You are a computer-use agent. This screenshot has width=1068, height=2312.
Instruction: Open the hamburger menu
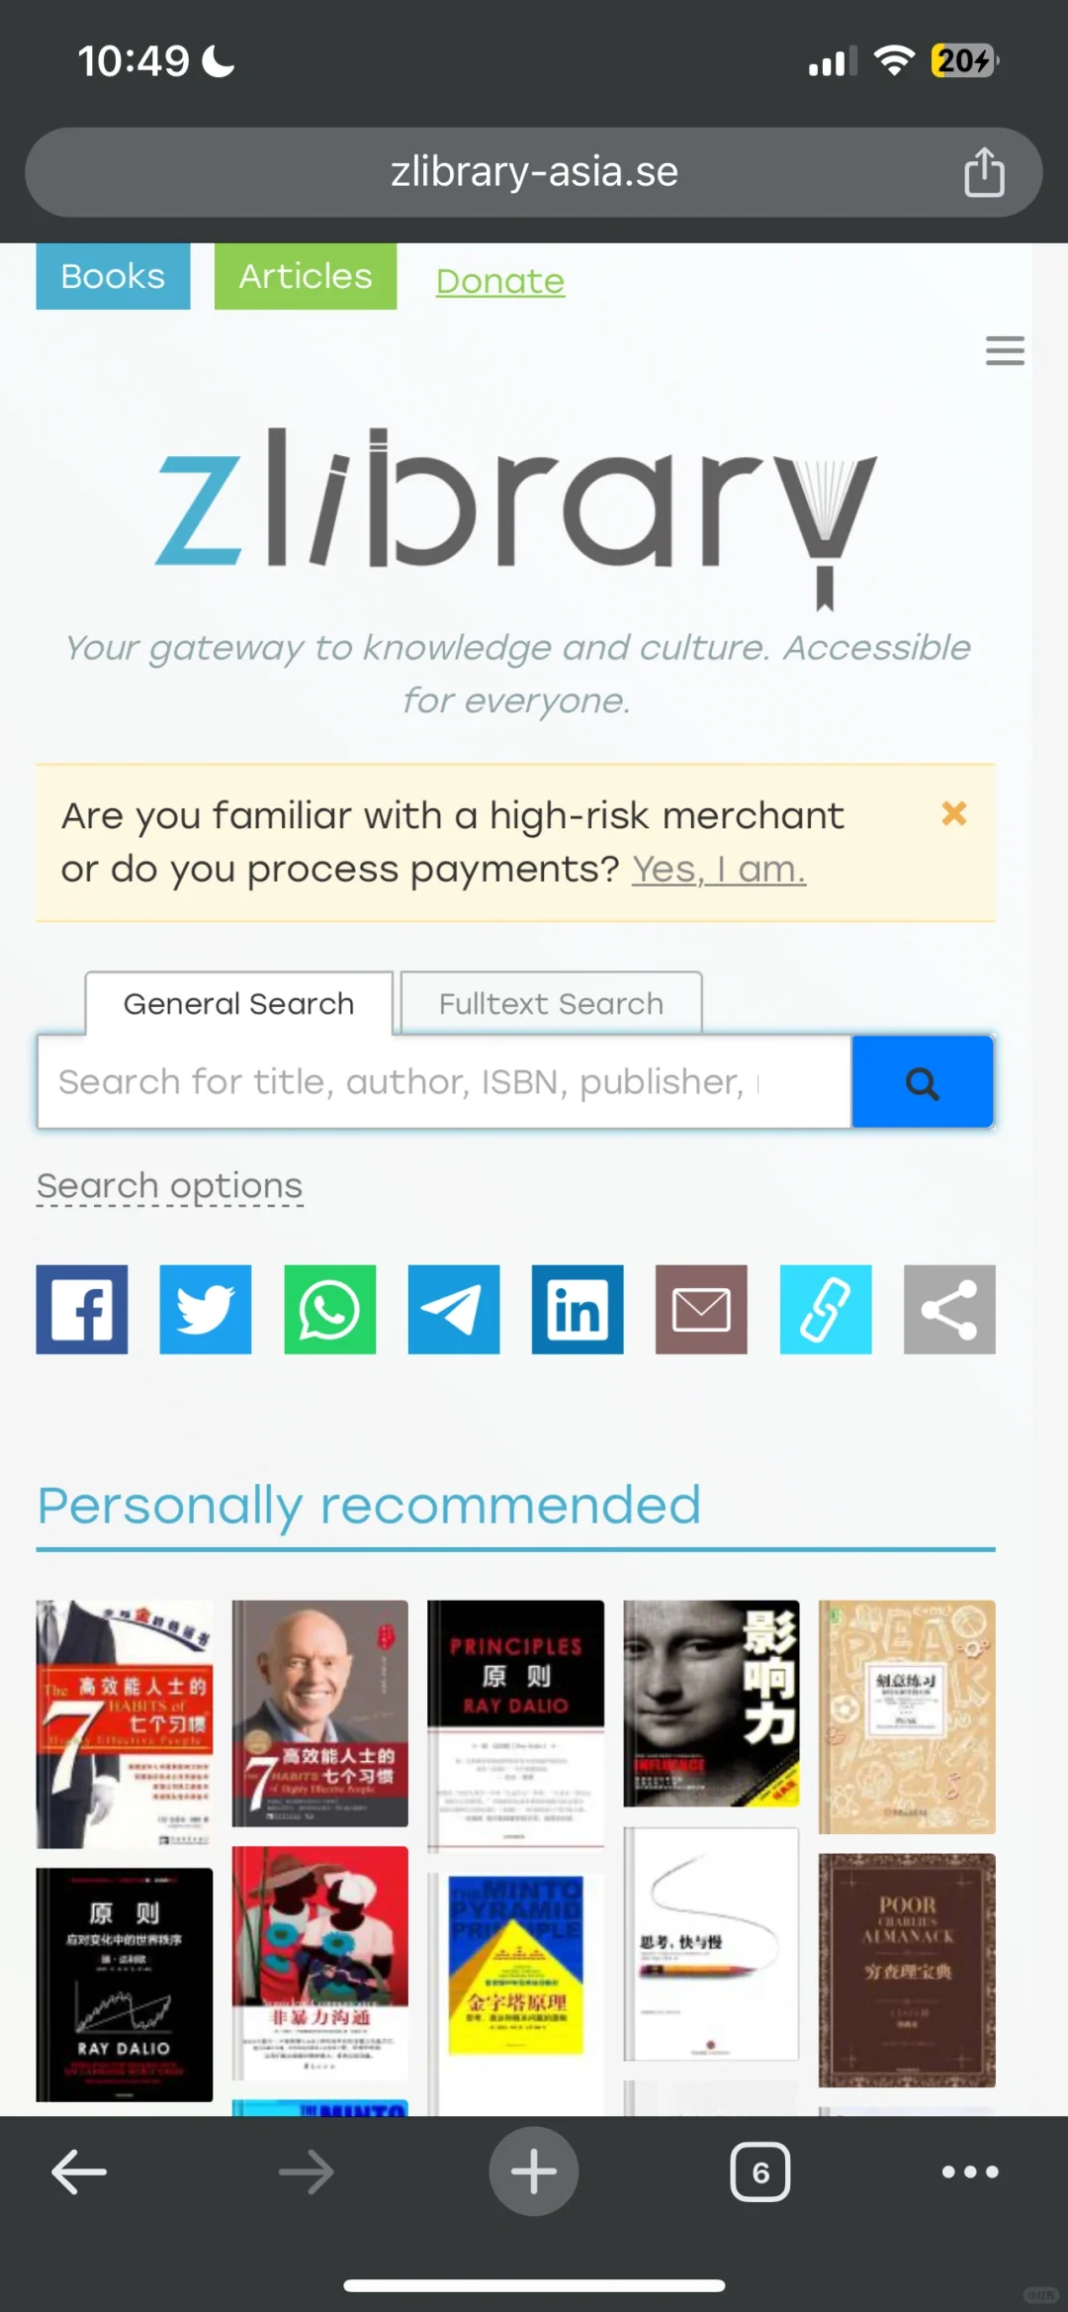(x=1005, y=350)
